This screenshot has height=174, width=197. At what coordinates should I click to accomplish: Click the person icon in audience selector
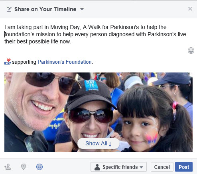pos(97,167)
